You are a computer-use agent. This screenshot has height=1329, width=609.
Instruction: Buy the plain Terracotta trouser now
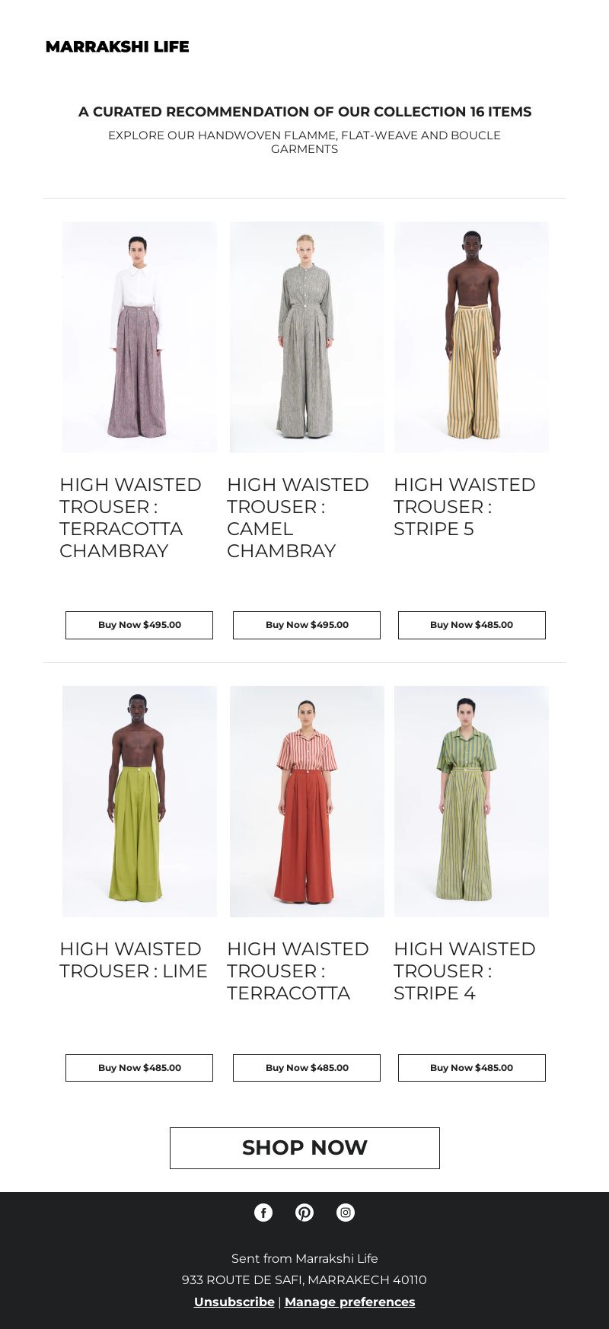pos(307,1068)
